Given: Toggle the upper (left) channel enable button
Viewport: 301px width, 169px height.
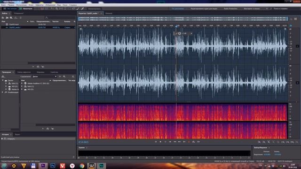Looking at the screenshot, I should point(298,46).
